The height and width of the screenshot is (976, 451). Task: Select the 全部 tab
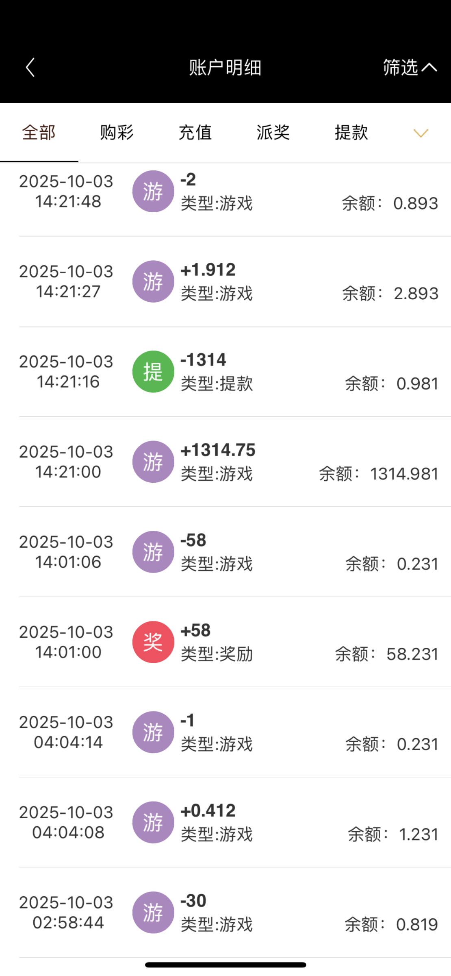[x=39, y=133]
